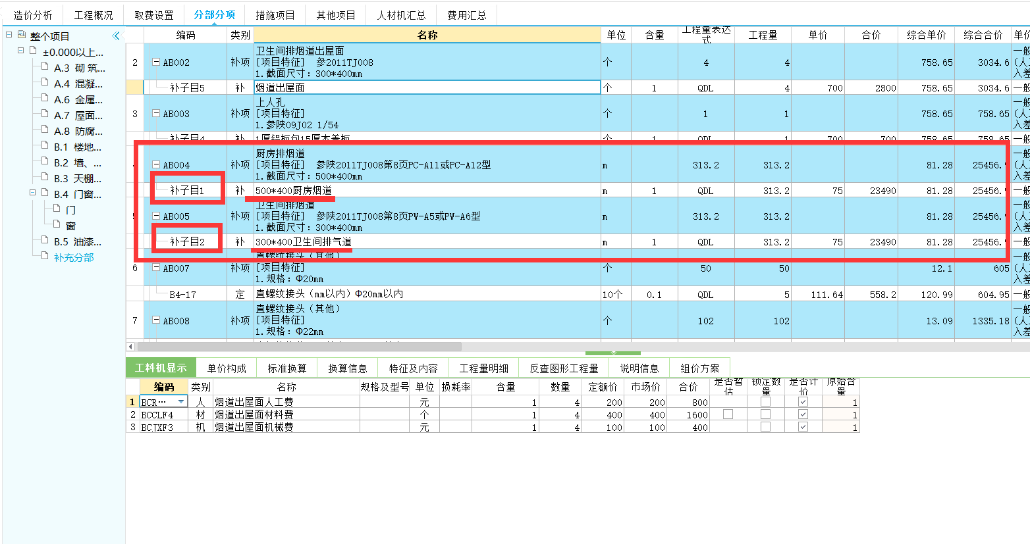1030x544 pixels.
Task: Collapse the AB005 item row
Action: (156, 216)
